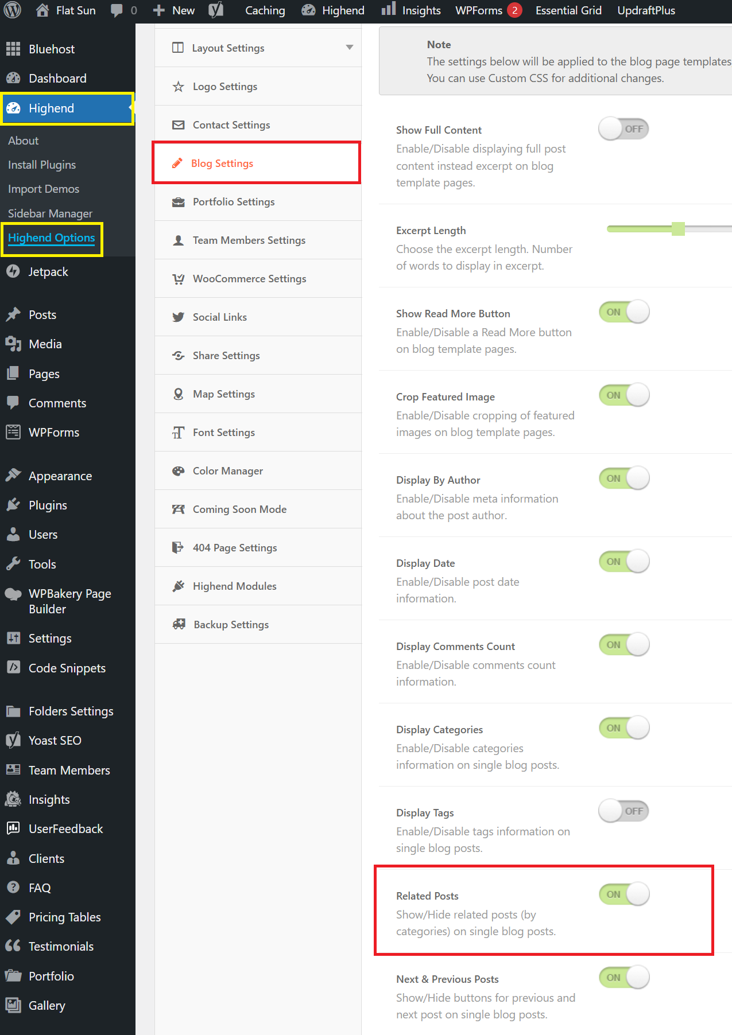Click the Backup Settings icon

(x=179, y=624)
